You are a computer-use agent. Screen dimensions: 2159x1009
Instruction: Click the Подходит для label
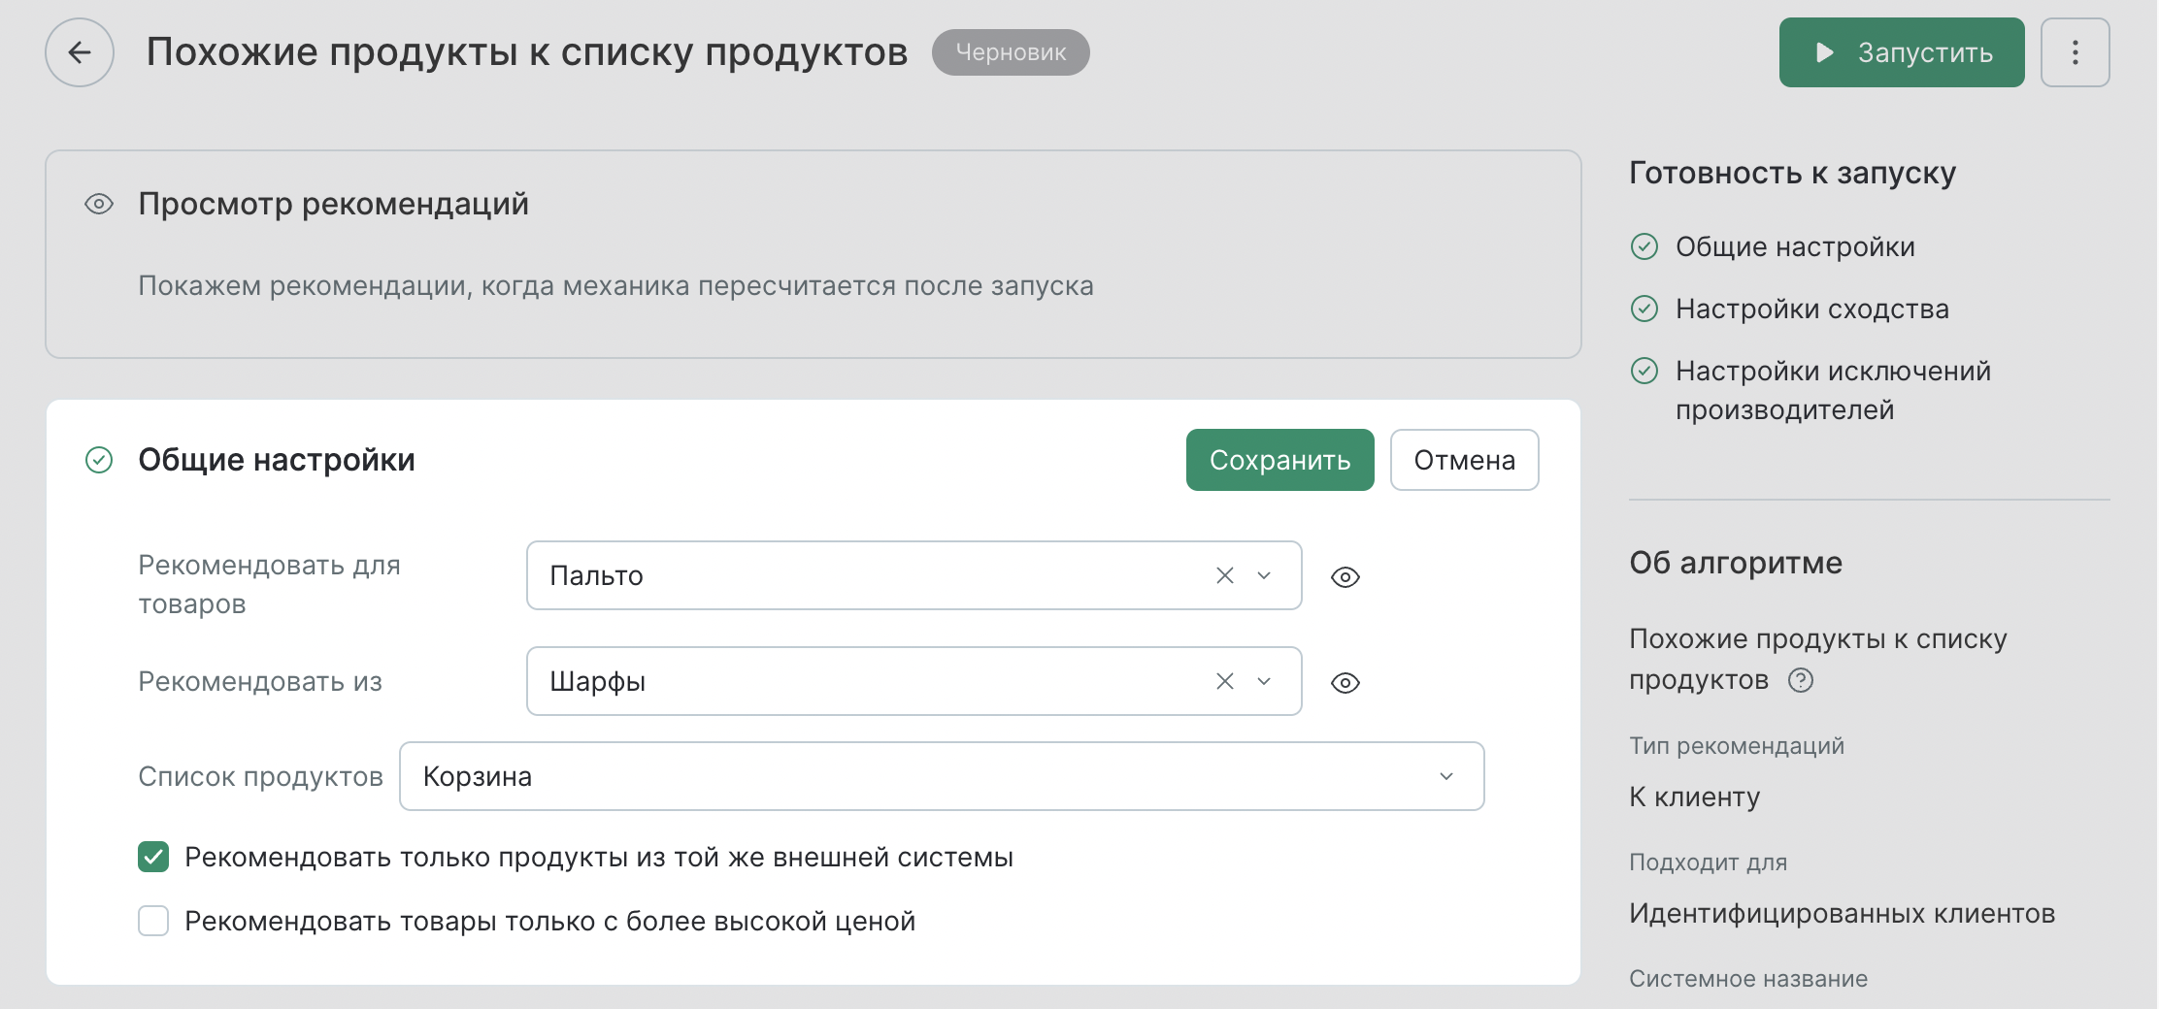tap(1709, 862)
